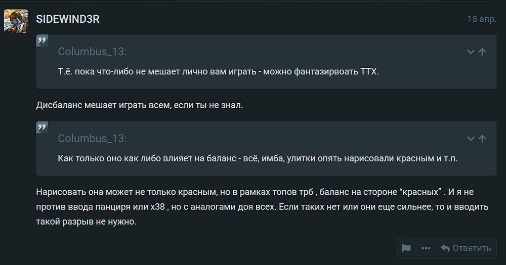Image resolution: width=506 pixels, height=265 pixels.
Task: Click quoted text about фантазировать ТТХ
Action: coord(218,71)
